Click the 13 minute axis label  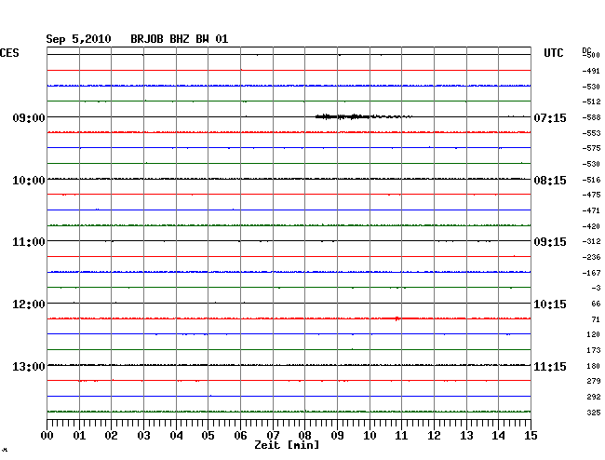(466, 436)
